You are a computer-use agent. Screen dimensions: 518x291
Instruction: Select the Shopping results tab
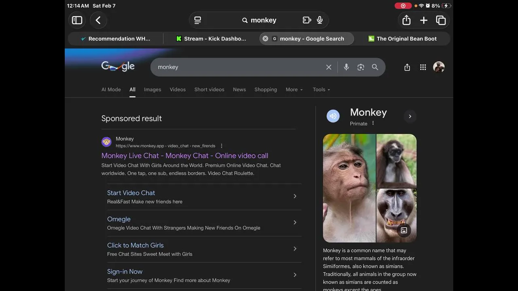265,90
